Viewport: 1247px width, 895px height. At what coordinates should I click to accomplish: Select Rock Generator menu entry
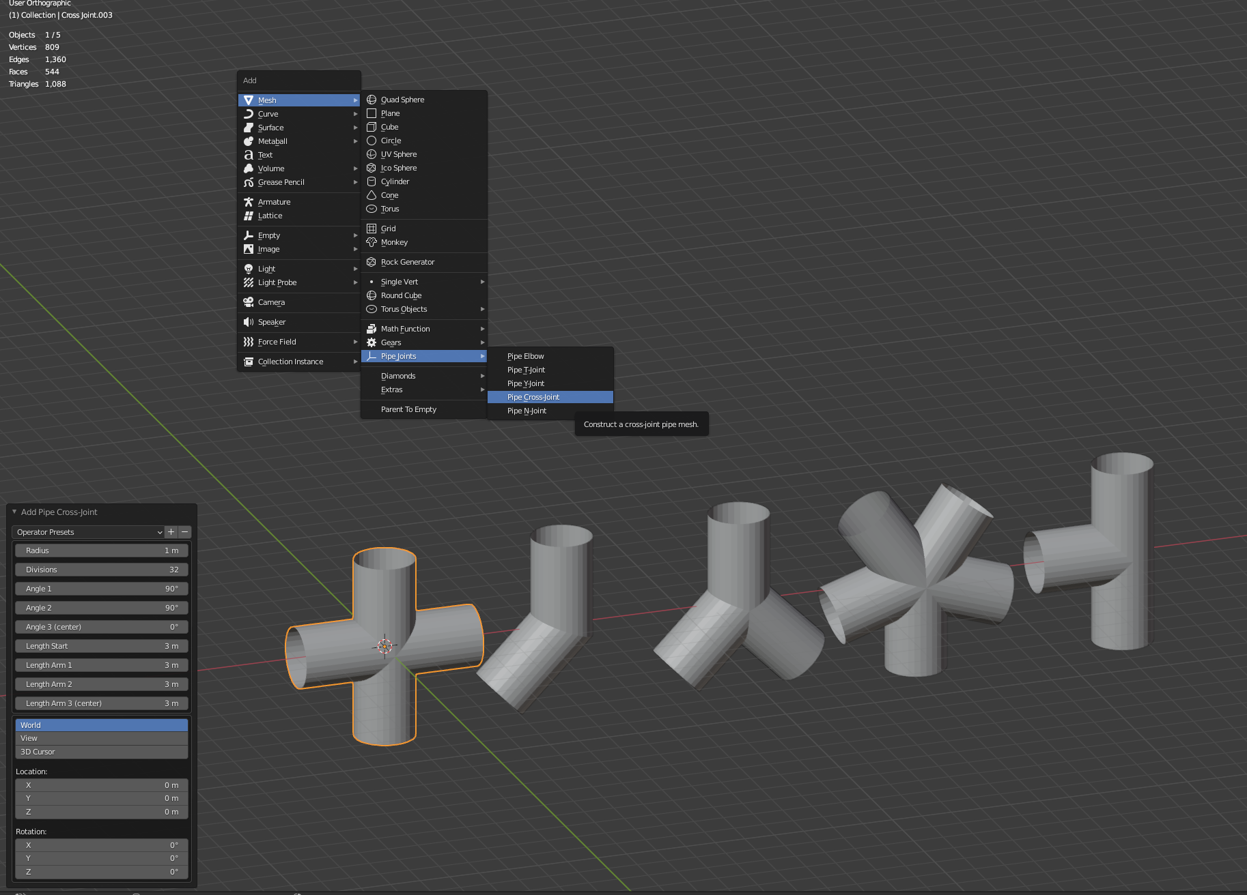coord(424,262)
